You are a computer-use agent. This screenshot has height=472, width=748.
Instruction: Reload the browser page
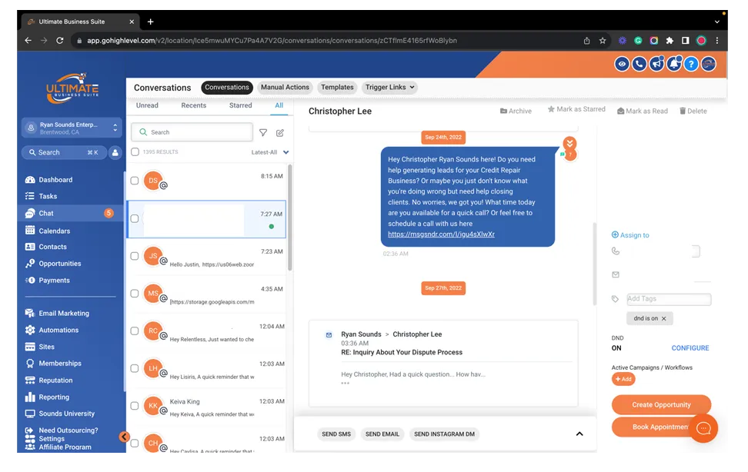59,41
